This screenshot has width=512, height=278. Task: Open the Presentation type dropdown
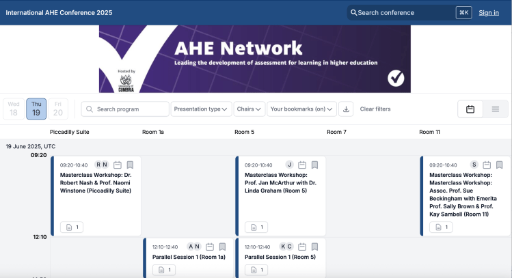tap(200, 109)
